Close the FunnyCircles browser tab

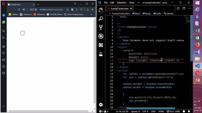point(33,4)
